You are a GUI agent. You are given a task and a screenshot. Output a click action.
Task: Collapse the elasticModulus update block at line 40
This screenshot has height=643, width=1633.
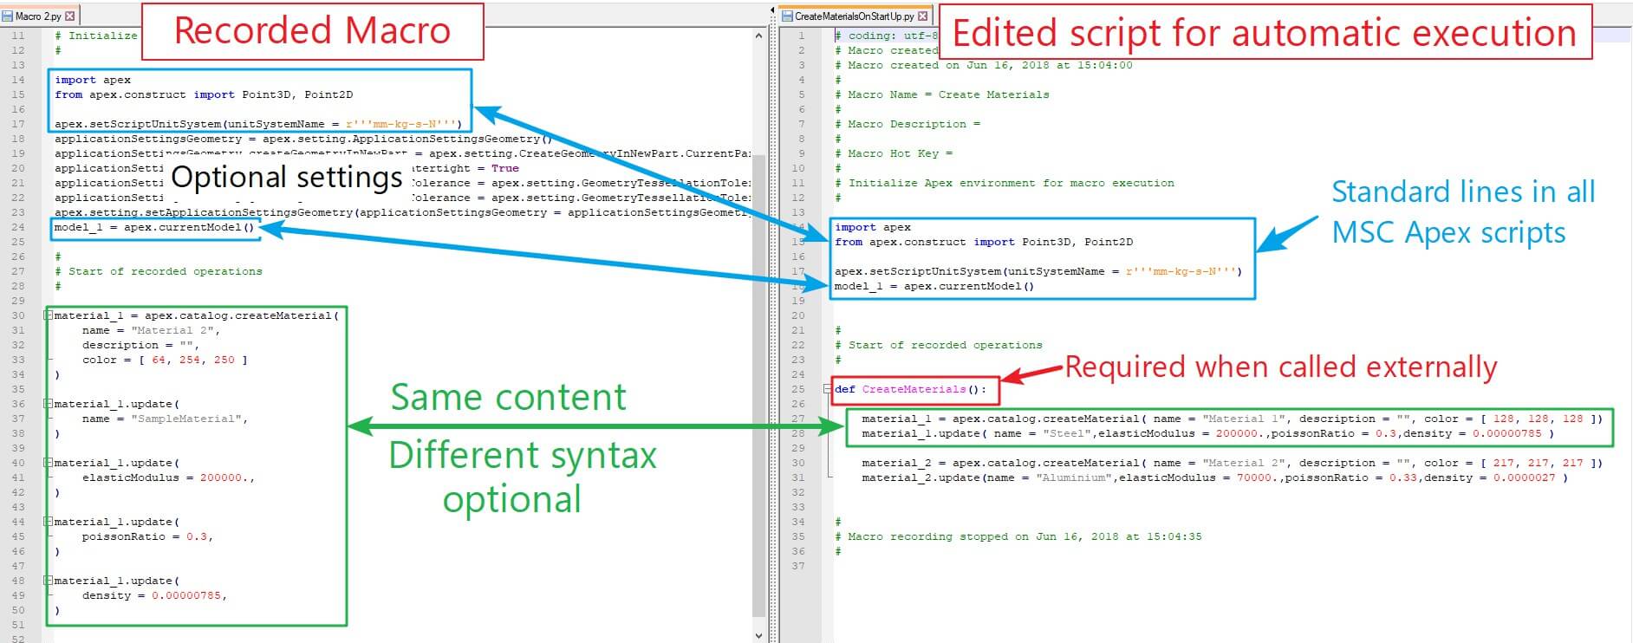point(49,463)
